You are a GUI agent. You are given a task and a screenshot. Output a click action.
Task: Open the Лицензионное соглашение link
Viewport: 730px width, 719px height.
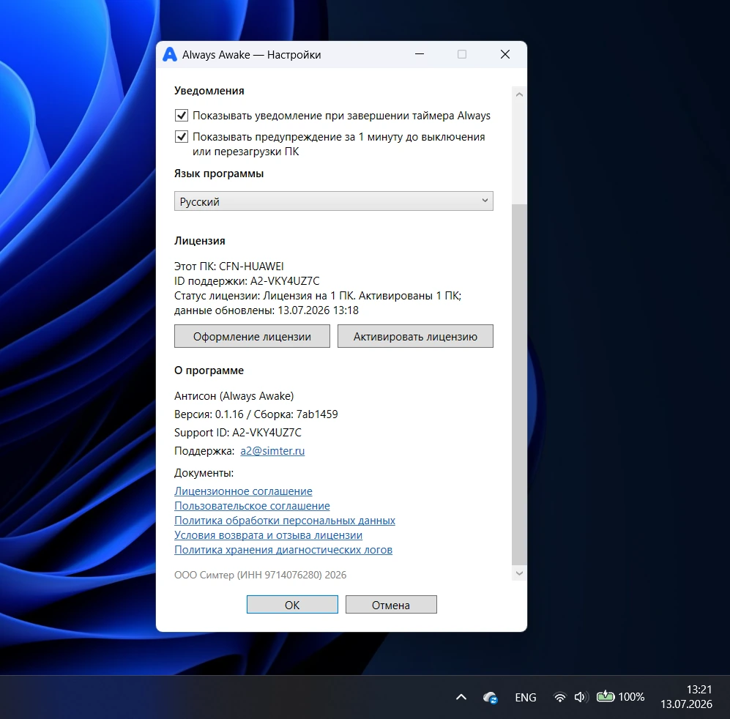[244, 491]
